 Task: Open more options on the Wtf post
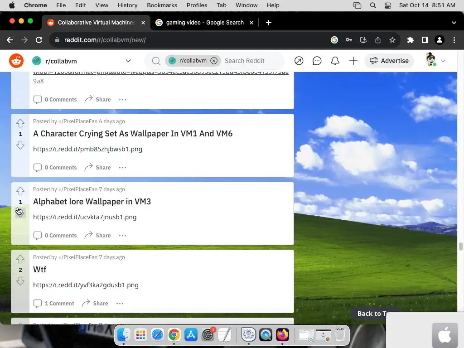point(120,303)
